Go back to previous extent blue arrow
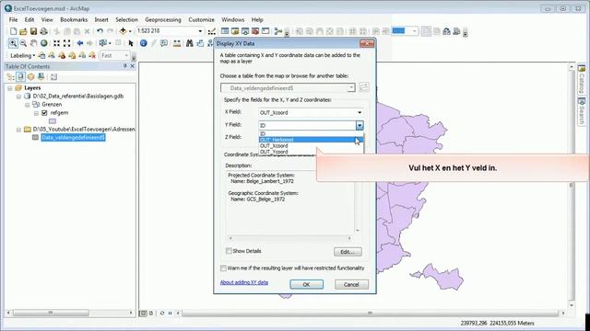The image size is (590, 331). 80,43
